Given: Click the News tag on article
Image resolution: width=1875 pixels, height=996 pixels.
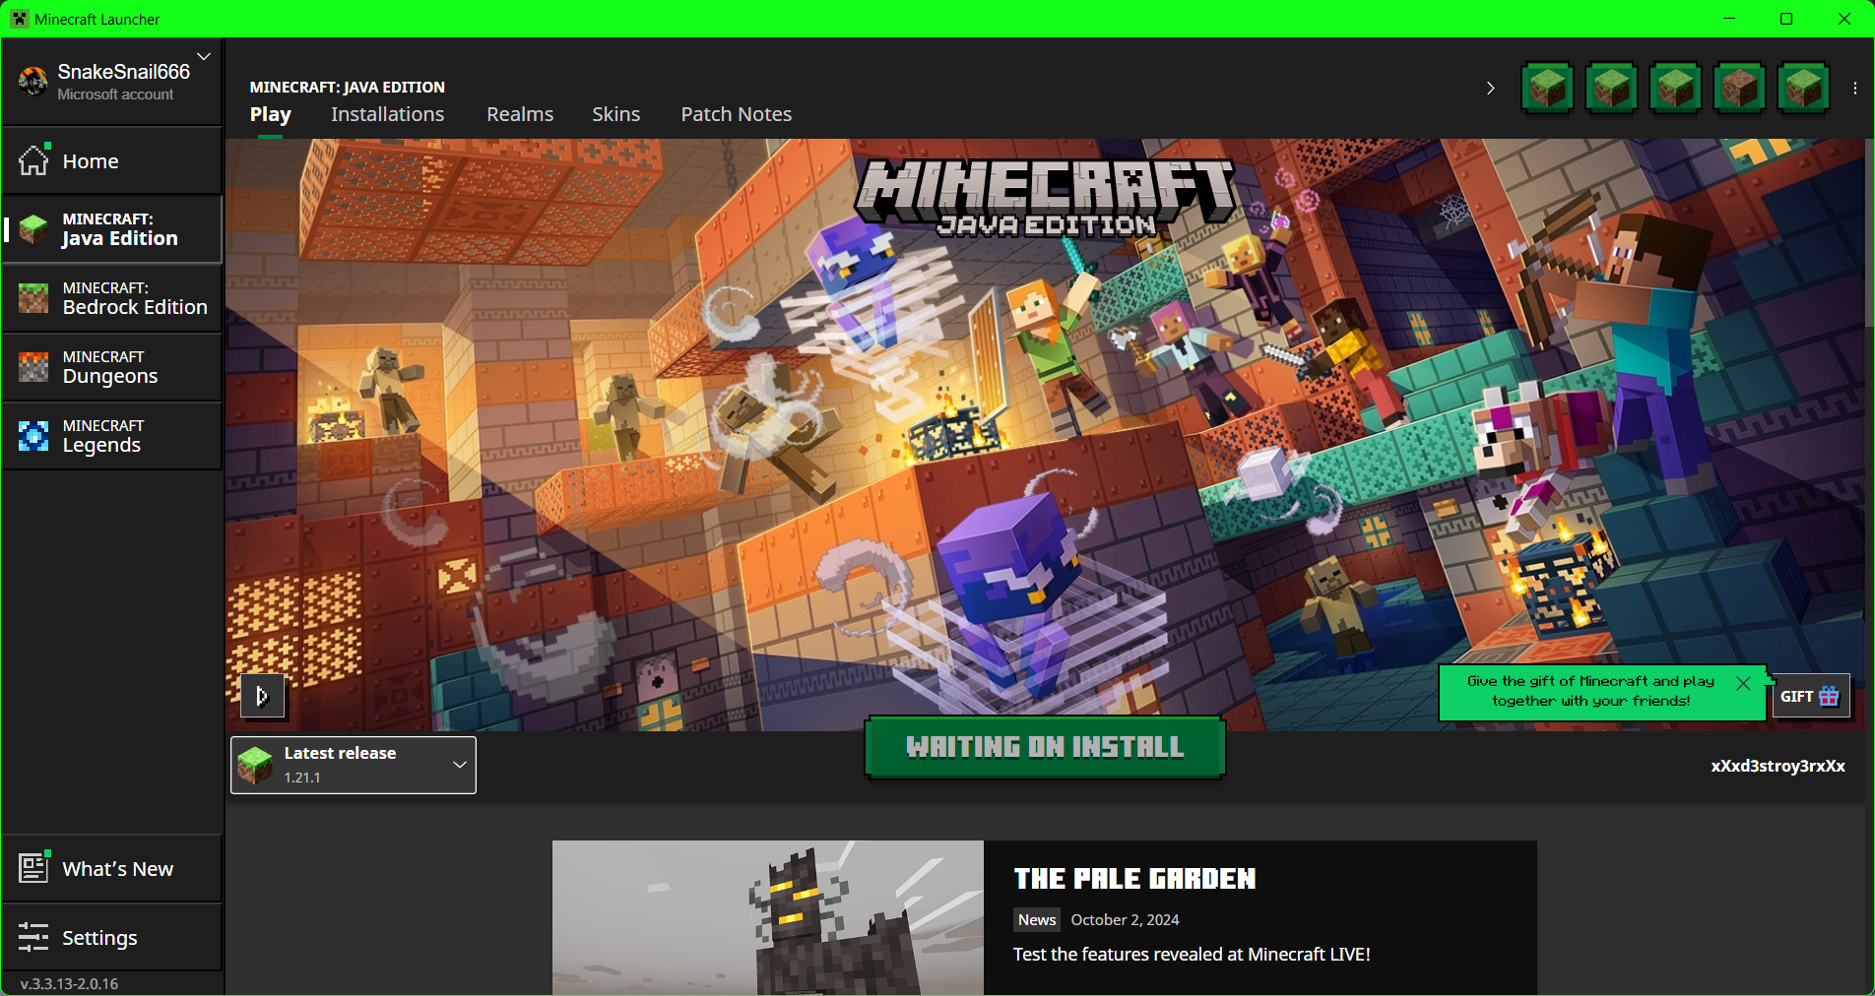Looking at the screenshot, I should [1037, 919].
